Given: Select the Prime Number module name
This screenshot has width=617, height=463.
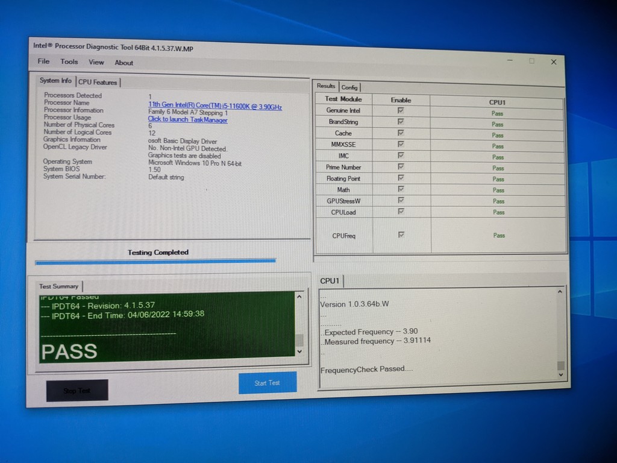Looking at the screenshot, I should coord(343,168).
